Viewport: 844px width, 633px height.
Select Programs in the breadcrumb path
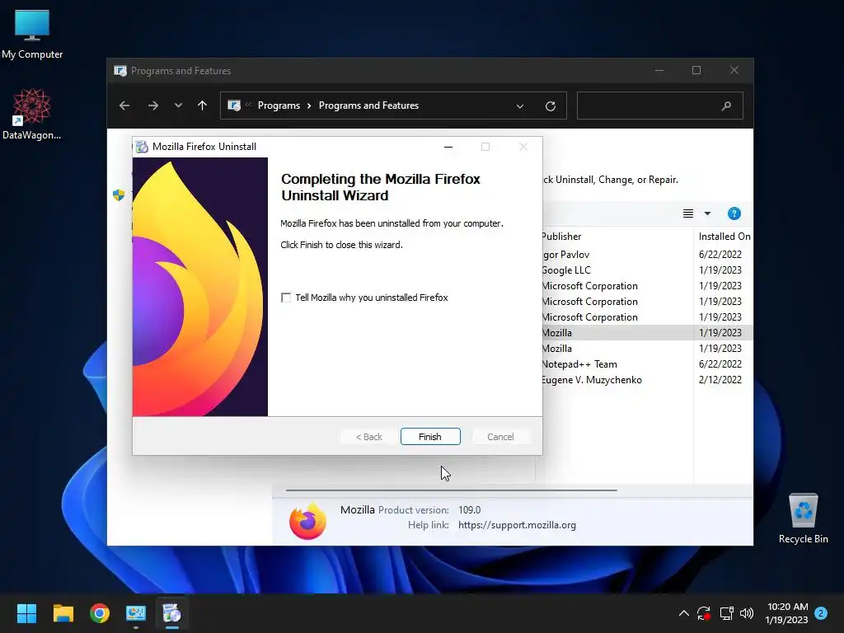pos(279,105)
